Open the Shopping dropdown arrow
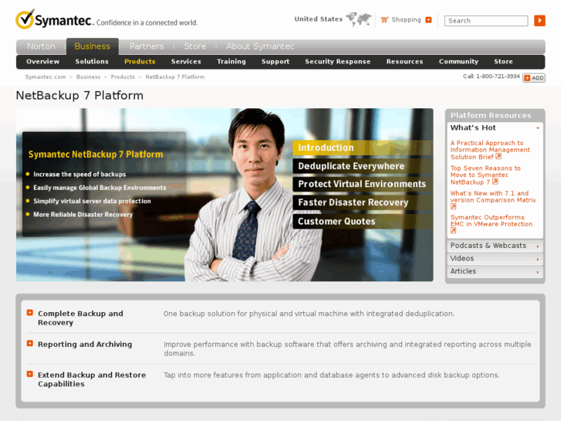The image size is (561, 421). 428,20
